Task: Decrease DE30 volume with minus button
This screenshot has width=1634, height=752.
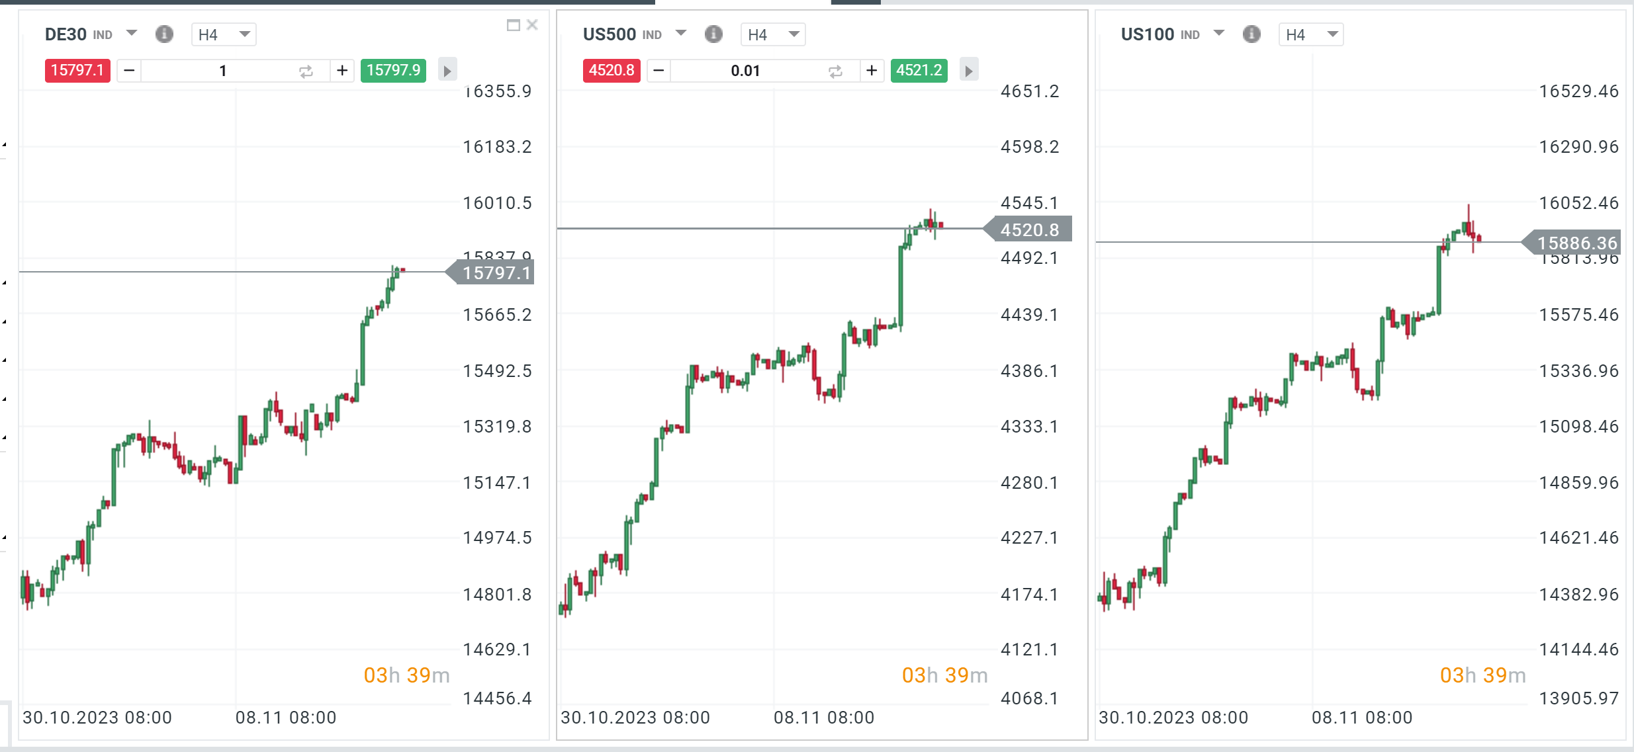Action: click(x=130, y=70)
